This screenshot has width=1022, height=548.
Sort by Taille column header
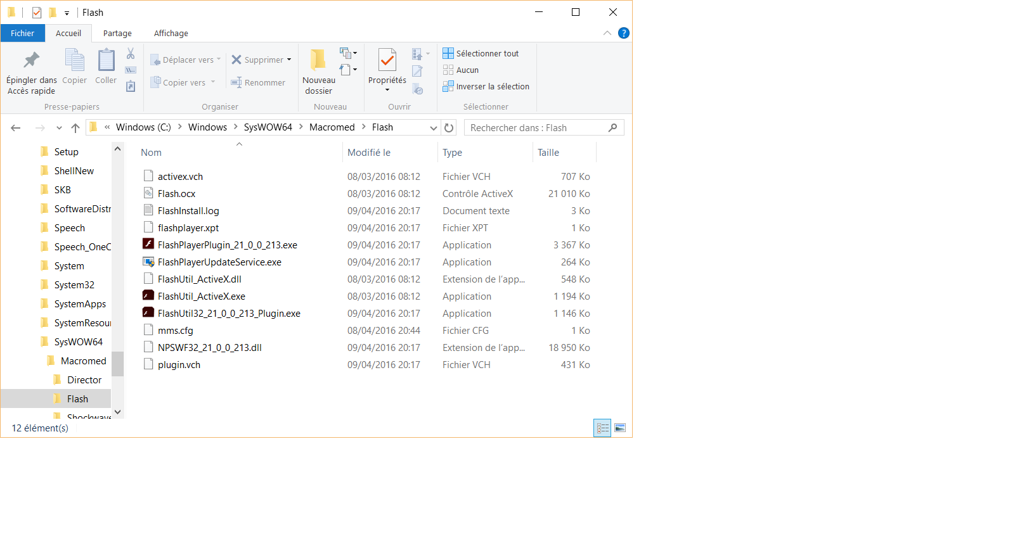point(548,153)
